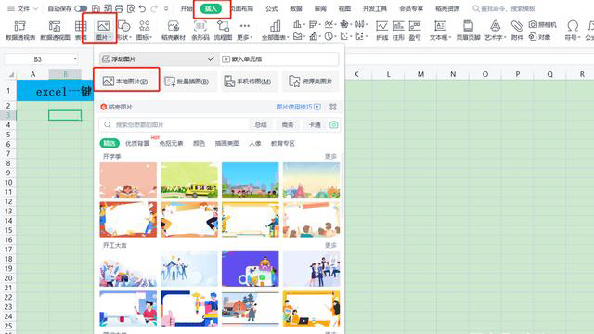Select the 优质背景 category tab
Image resolution: width=594 pixels, height=334 pixels.
137,143
